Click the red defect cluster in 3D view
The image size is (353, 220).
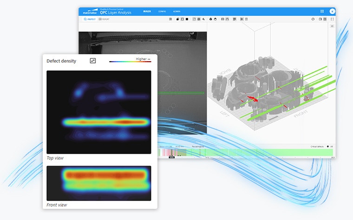[x=251, y=98]
